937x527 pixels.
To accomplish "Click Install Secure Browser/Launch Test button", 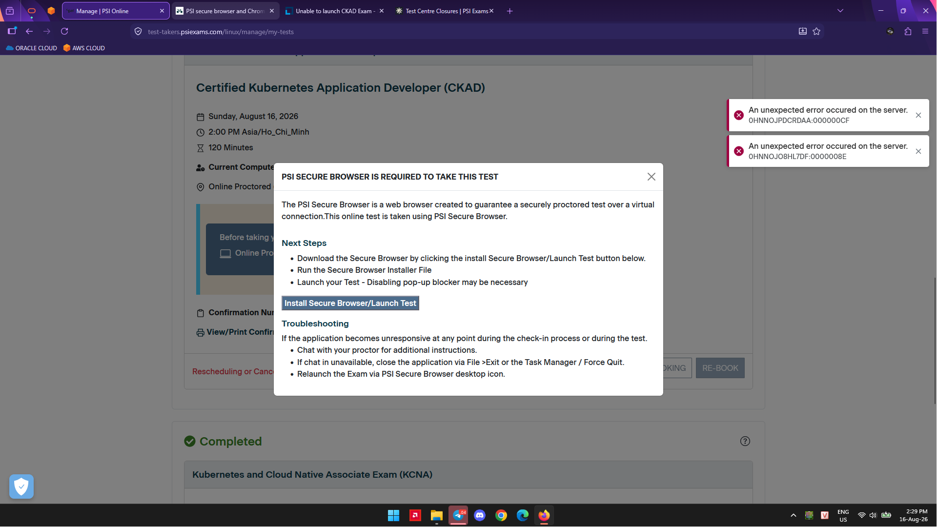I will (350, 303).
